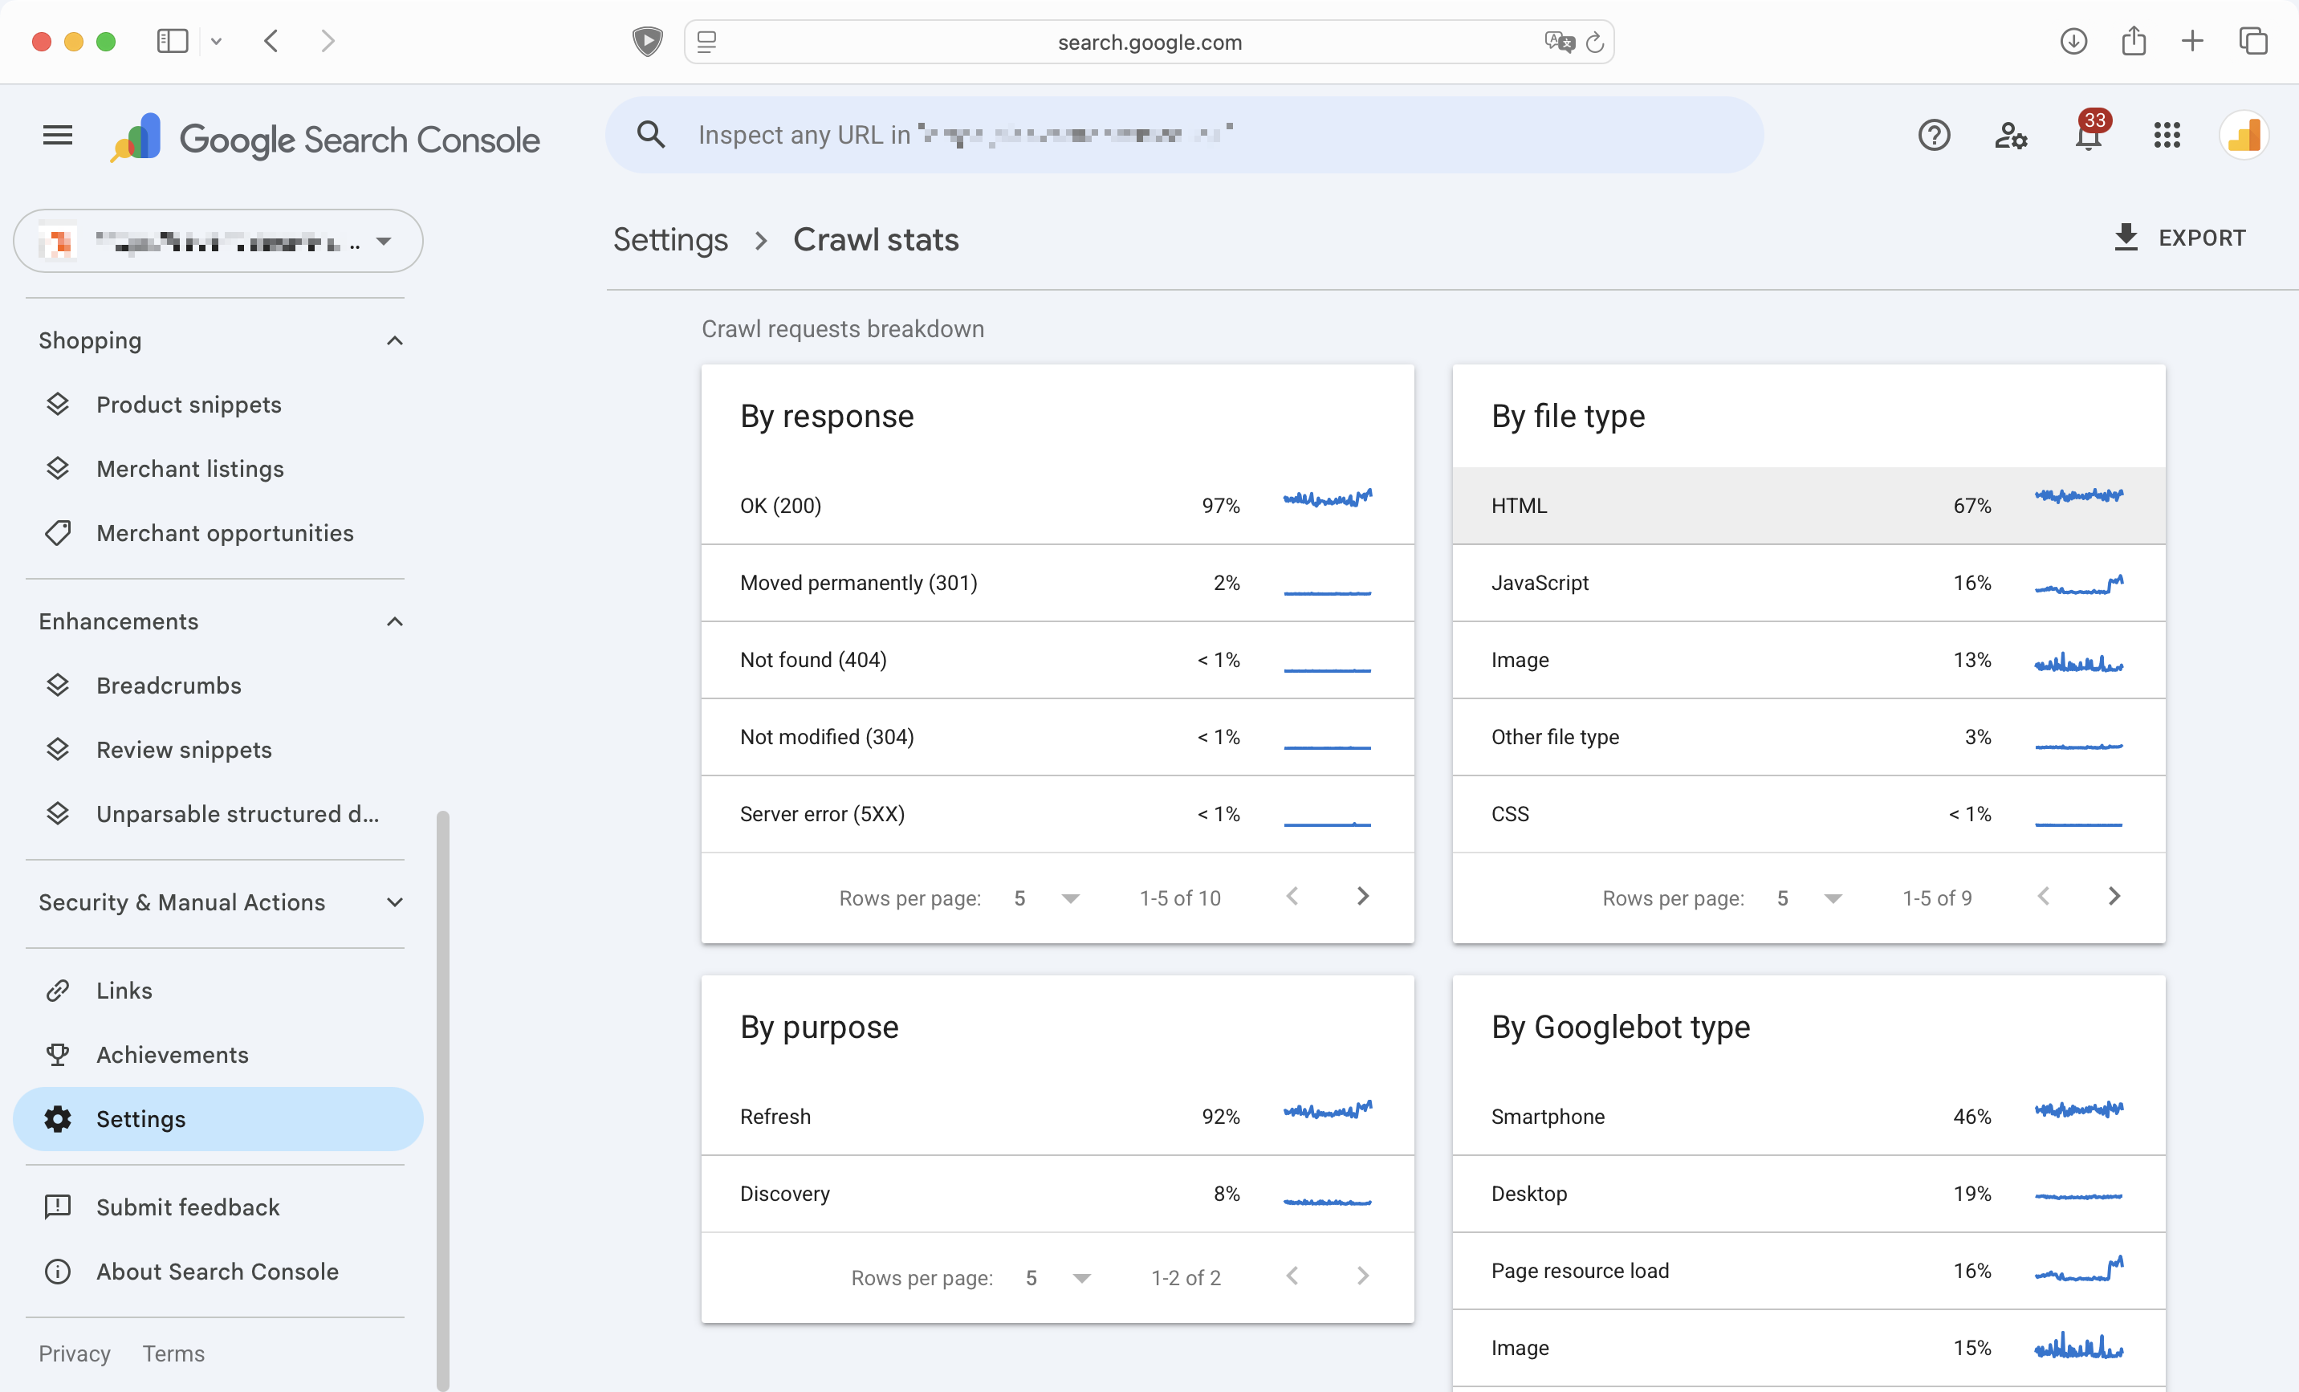This screenshot has width=2299, height=1392.
Task: Go to next page in By response
Action: (1362, 897)
